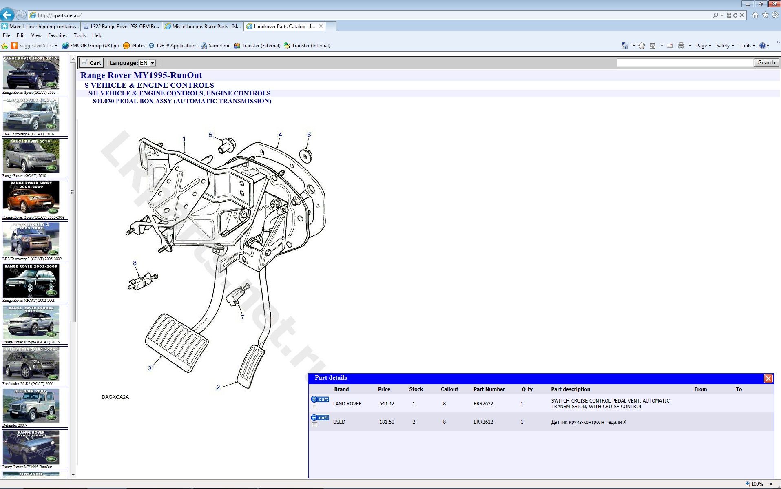Switch to Miscellaneous Brake Parts tab

203,26
